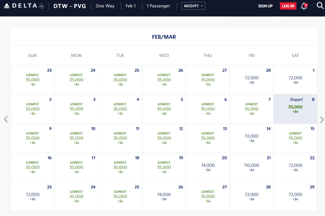Pick the 27th in the top row with lowest fare
The width and height of the screenshot is (325, 216).
click(208, 80)
